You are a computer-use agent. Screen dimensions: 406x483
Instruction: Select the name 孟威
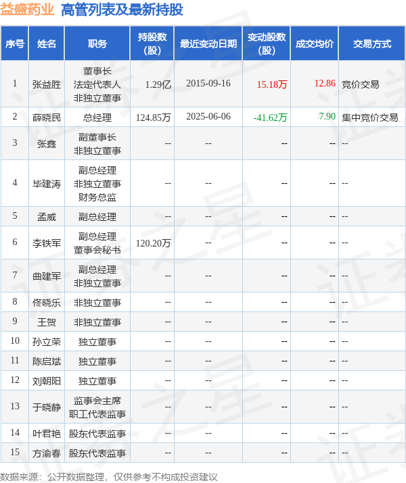pos(47,217)
